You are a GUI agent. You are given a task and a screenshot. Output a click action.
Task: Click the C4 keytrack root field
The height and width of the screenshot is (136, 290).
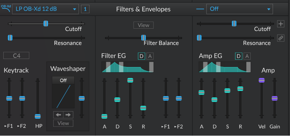pos(16,56)
